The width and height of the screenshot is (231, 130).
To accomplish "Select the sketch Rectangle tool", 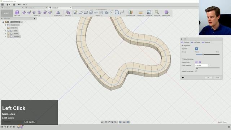I will point(86,12).
